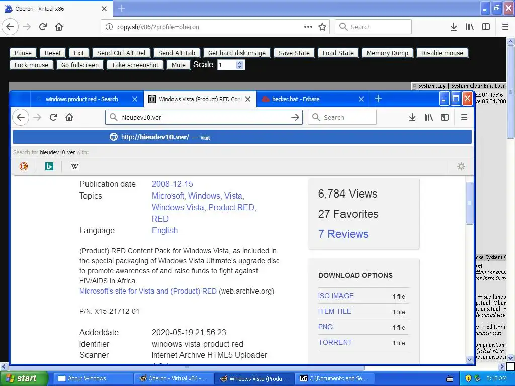This screenshot has height=386, width=515.
Task: Close the windows product red Search tab
Action: click(x=135, y=99)
